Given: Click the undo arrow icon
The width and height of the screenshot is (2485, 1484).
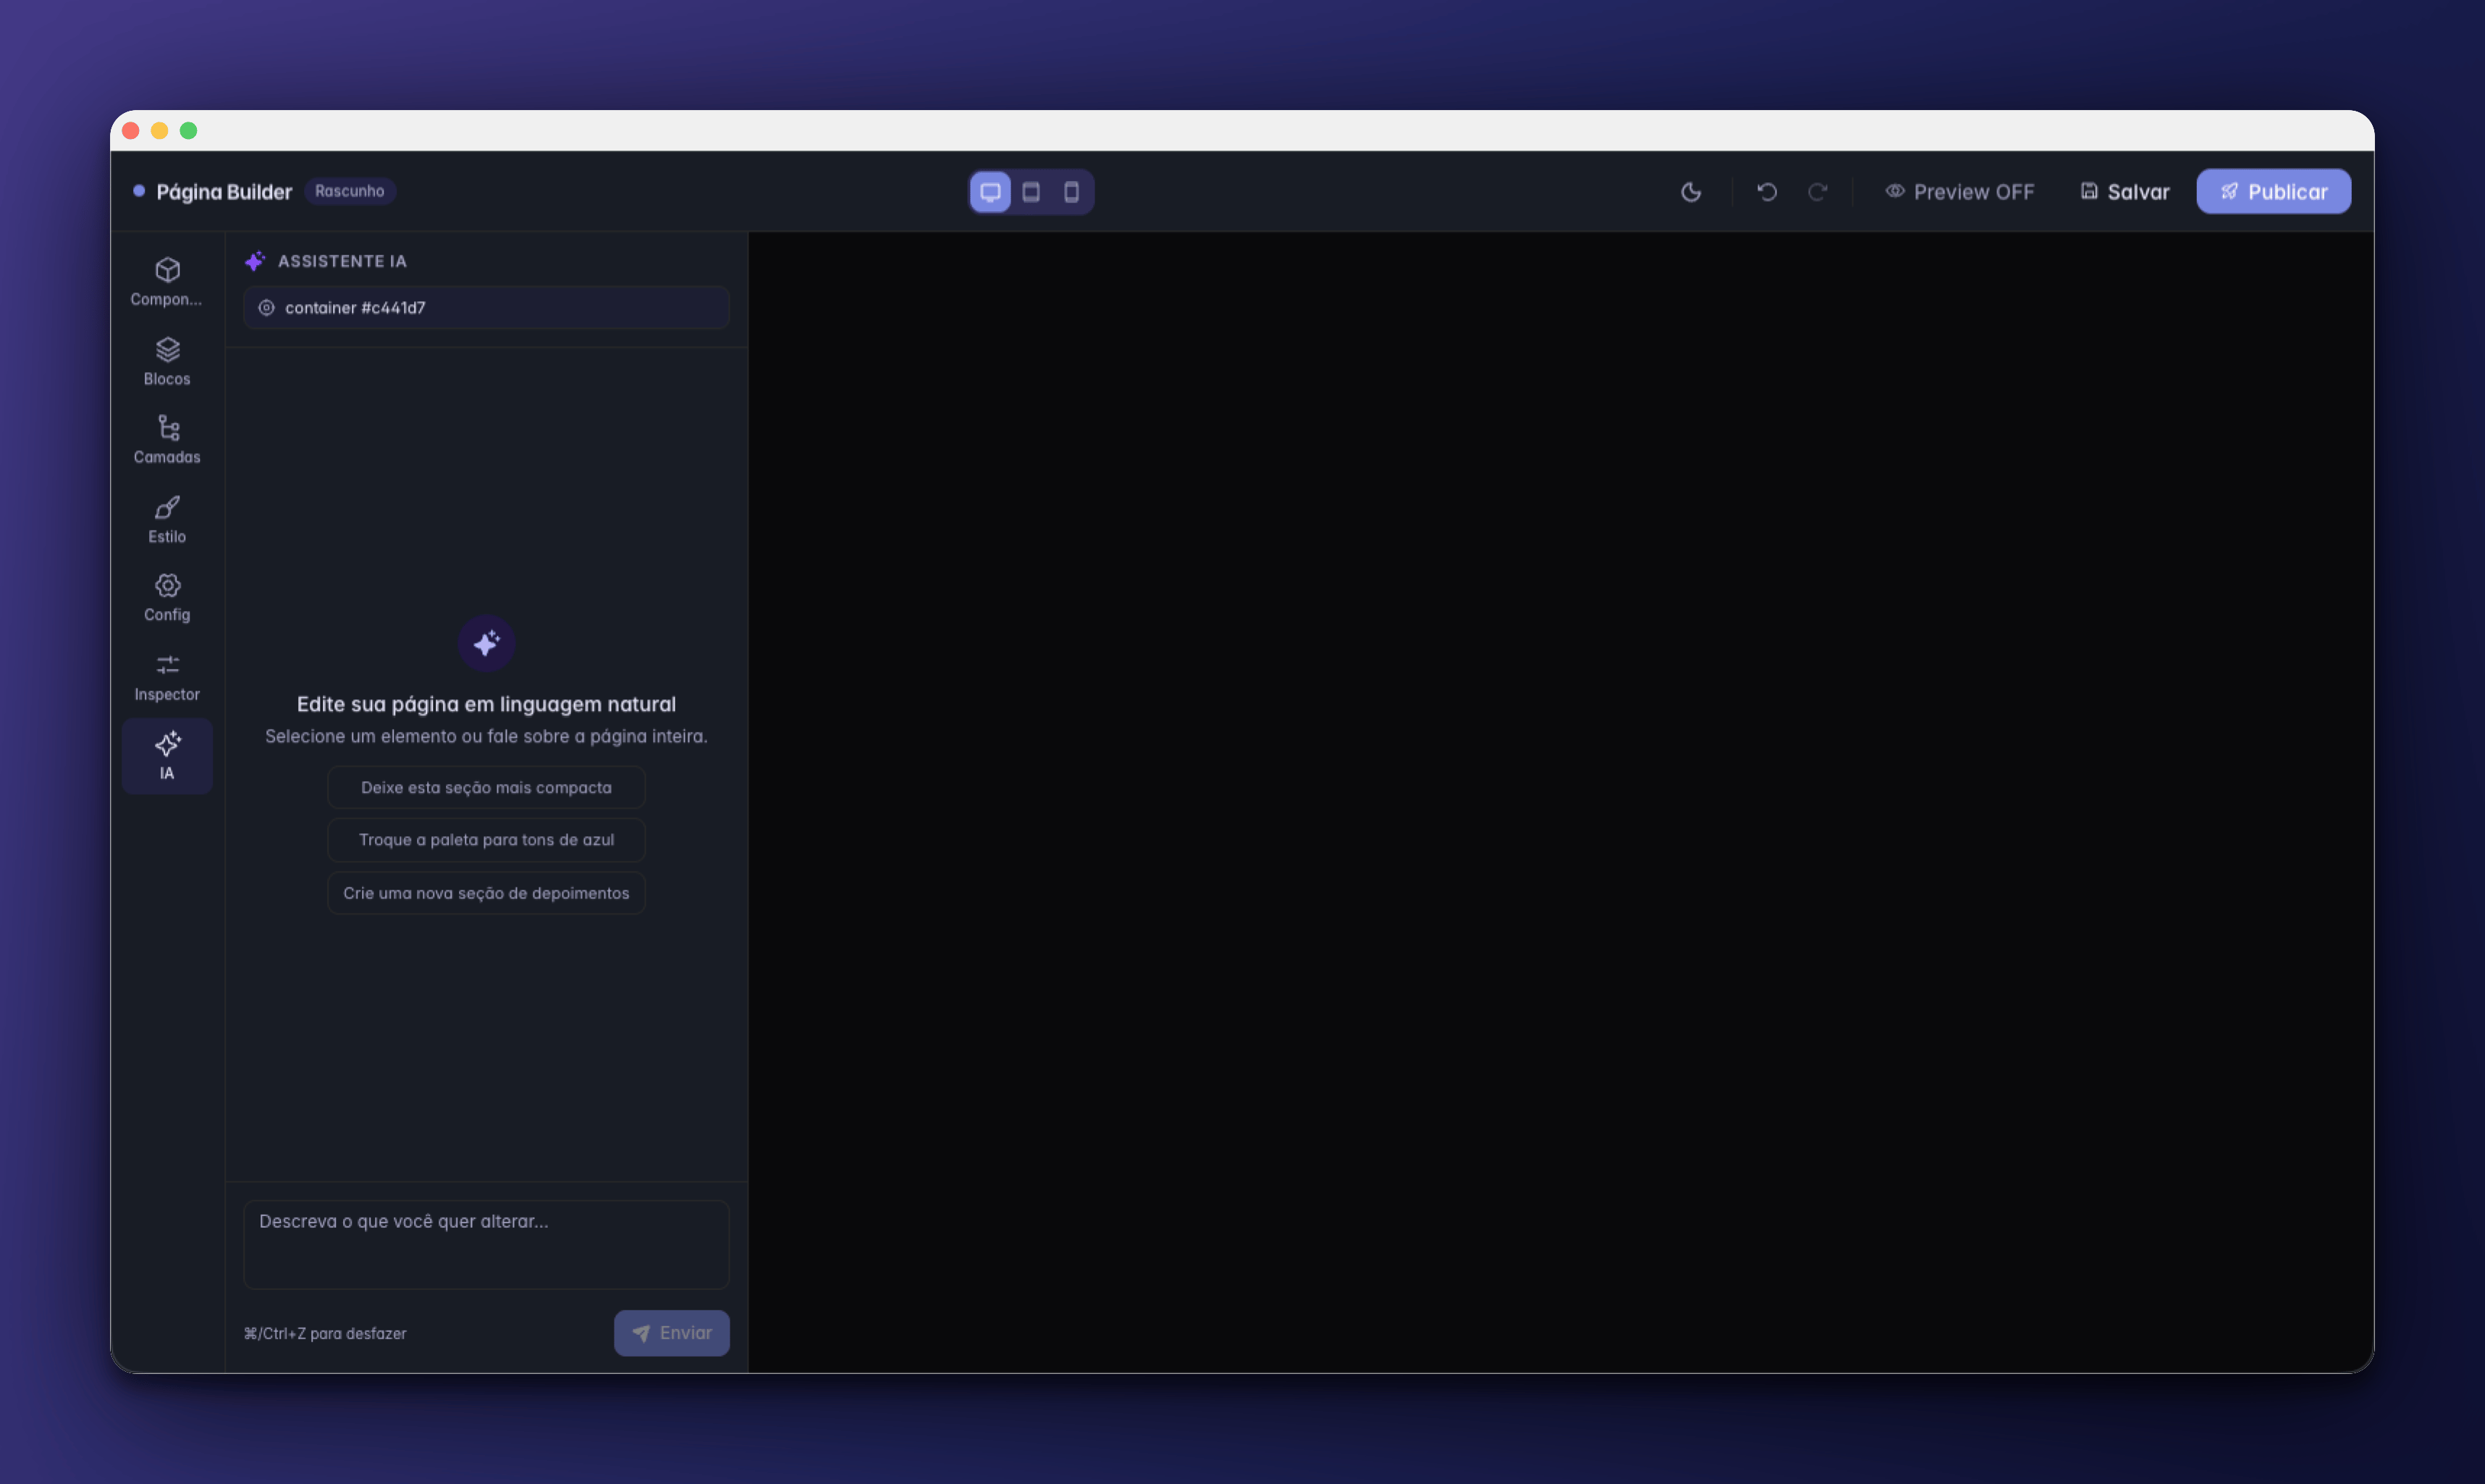Looking at the screenshot, I should point(1767,192).
